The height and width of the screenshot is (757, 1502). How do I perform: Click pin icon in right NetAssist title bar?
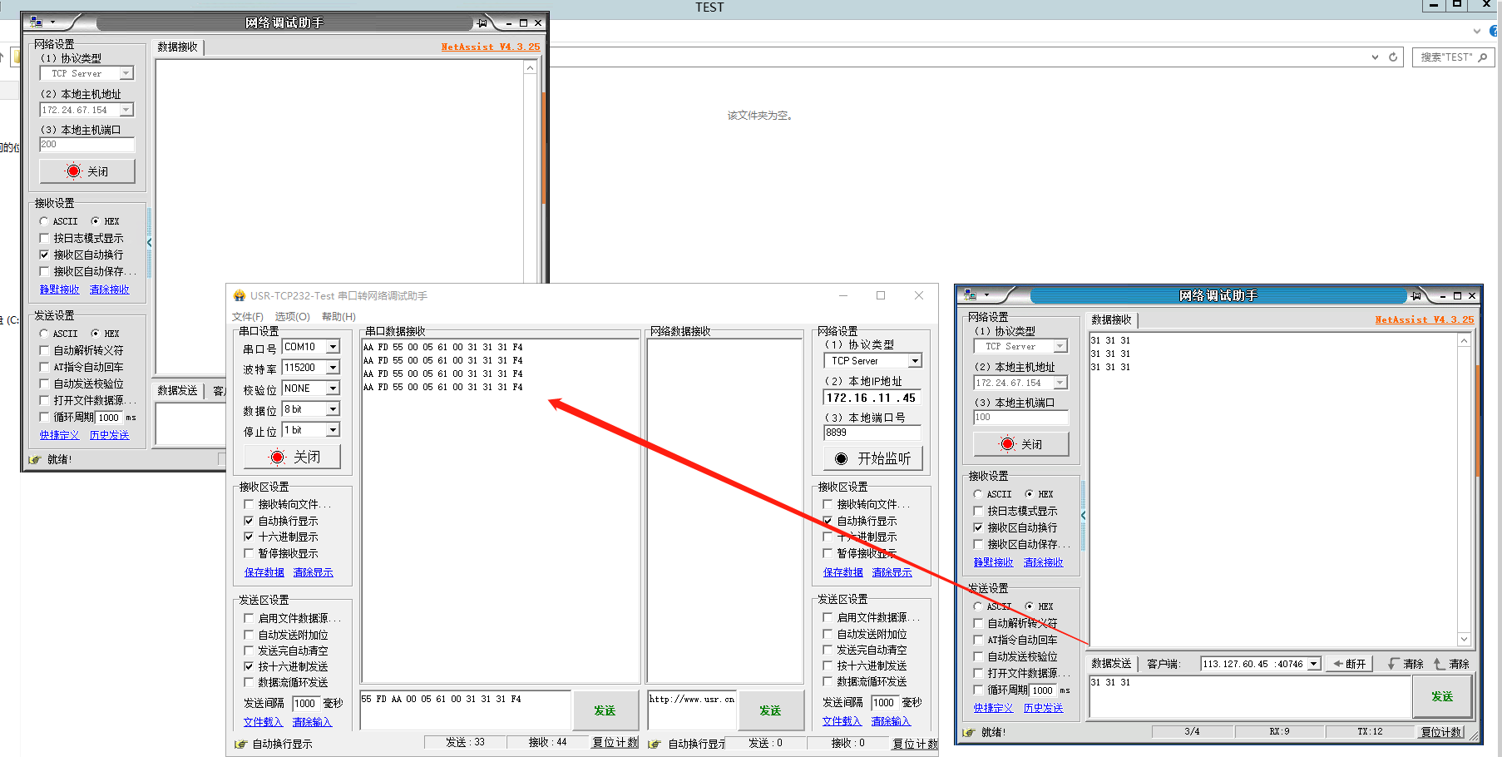(1416, 296)
